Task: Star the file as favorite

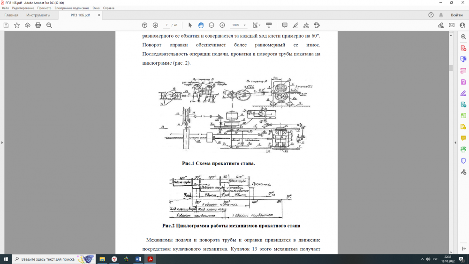Action: pos(17,25)
